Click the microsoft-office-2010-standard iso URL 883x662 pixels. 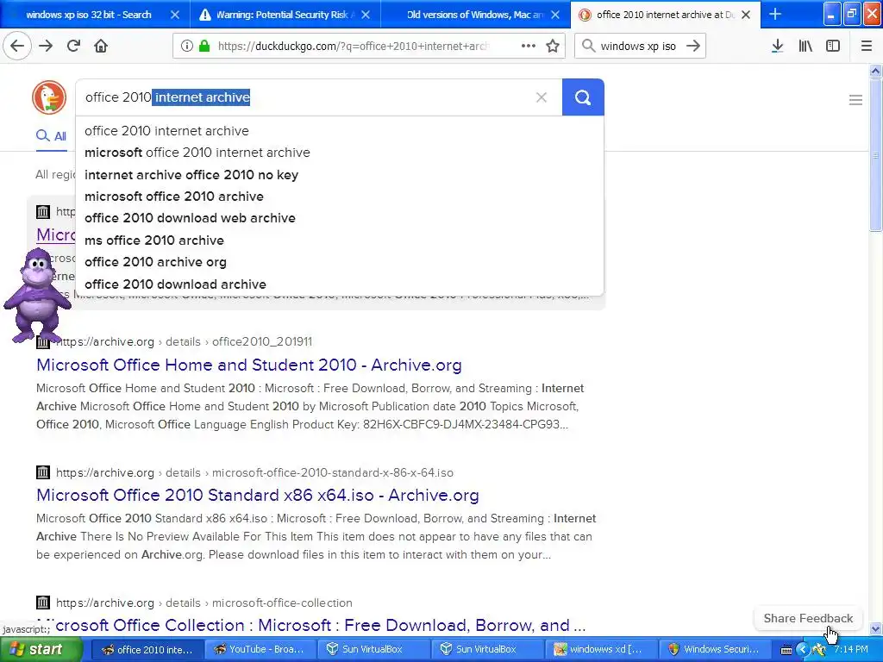click(254, 472)
